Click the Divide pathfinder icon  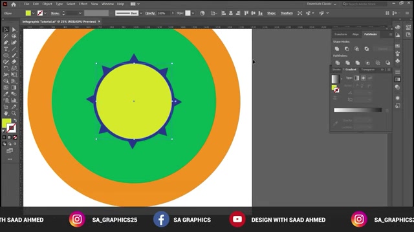coord(338,63)
